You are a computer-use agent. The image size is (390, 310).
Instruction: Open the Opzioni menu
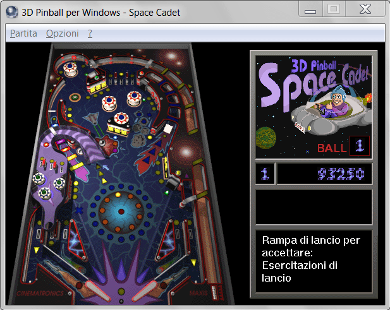(63, 33)
